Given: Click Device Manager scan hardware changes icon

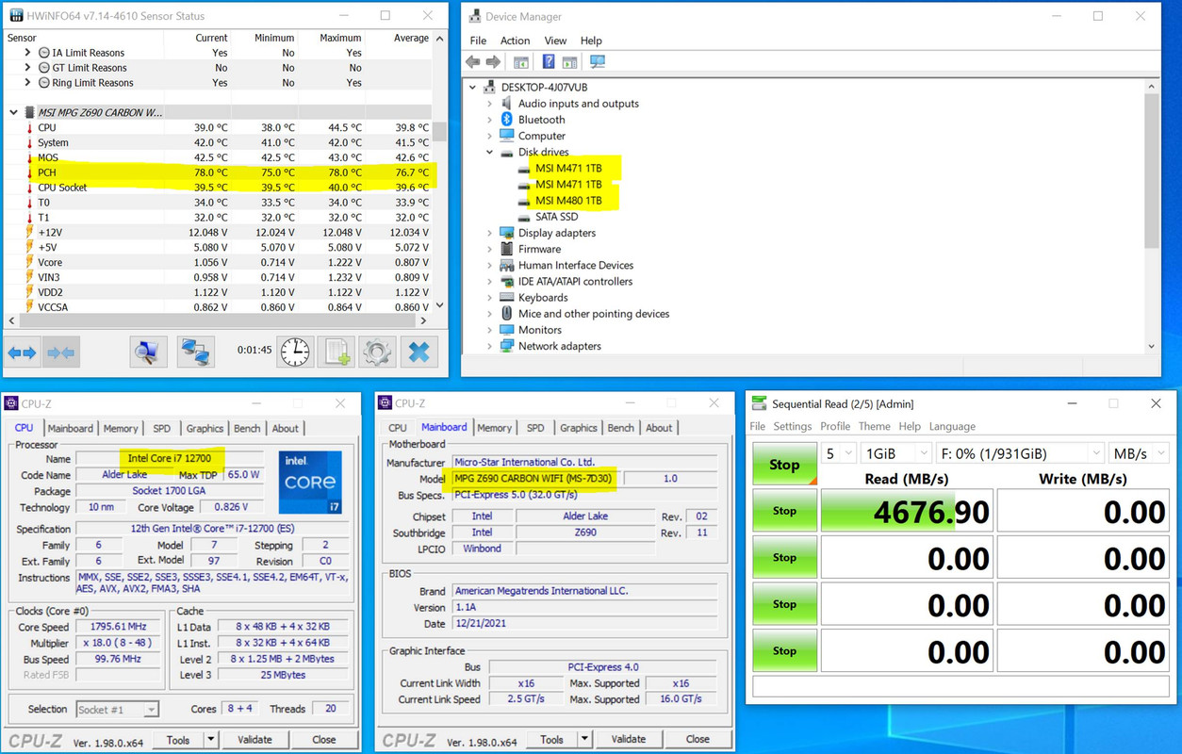Looking at the screenshot, I should click(597, 62).
